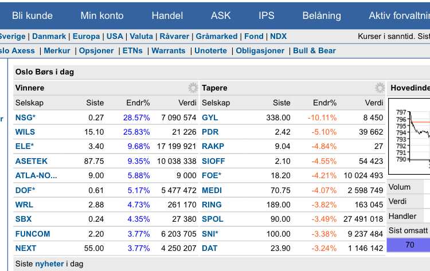Screen dimensions: 430x271
Task: Select the USA market link
Action: (115, 36)
